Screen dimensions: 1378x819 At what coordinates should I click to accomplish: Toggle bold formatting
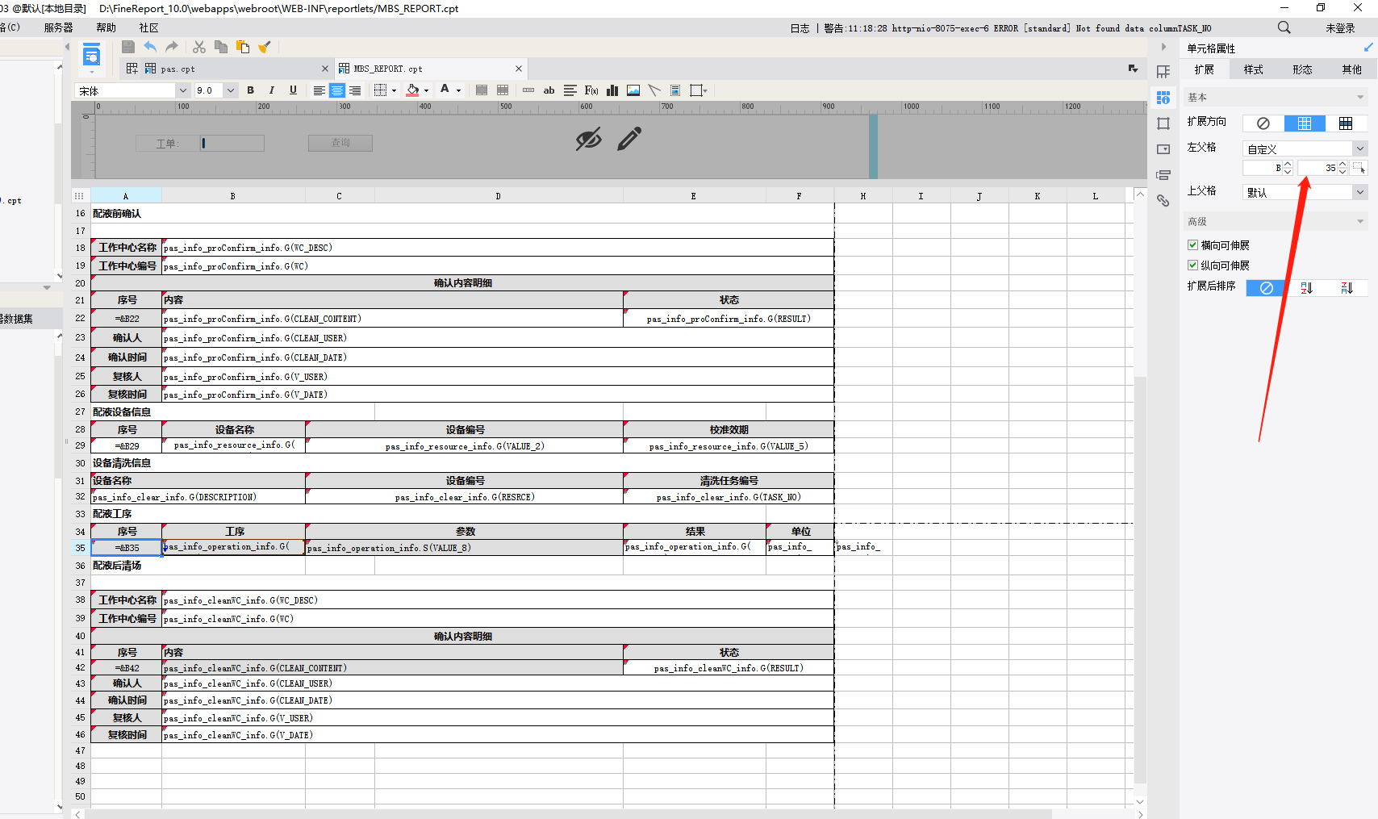(250, 90)
